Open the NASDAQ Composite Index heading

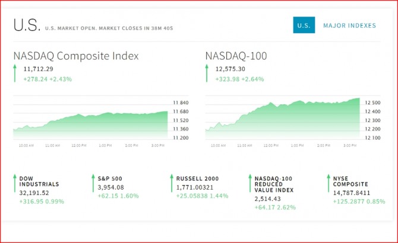pyautogui.click(x=75, y=56)
